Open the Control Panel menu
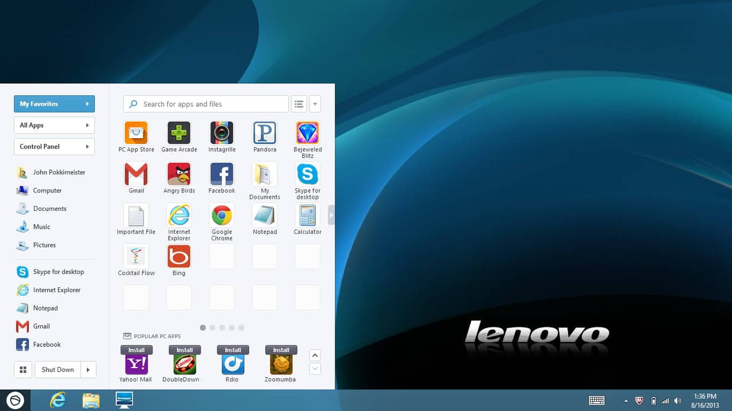 click(54, 147)
